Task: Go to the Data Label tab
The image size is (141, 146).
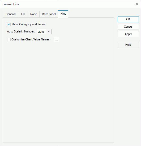Action: click(x=49, y=14)
